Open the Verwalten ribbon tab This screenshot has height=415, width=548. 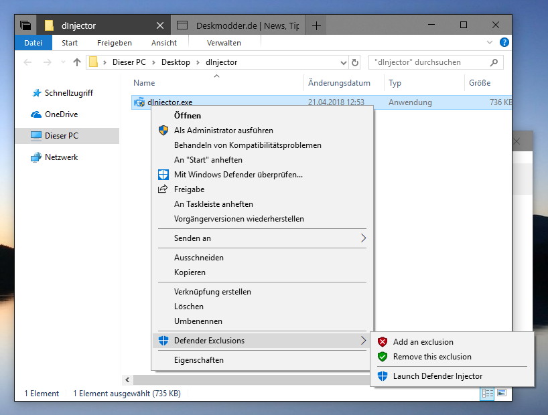click(224, 43)
